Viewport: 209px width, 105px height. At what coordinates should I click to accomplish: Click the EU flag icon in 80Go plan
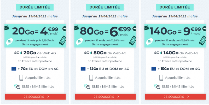tap(83, 69)
